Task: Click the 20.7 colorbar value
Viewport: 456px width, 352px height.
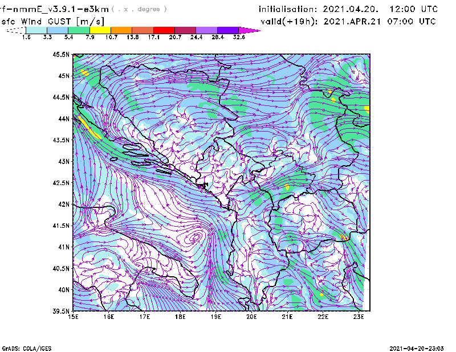Action: click(x=175, y=37)
